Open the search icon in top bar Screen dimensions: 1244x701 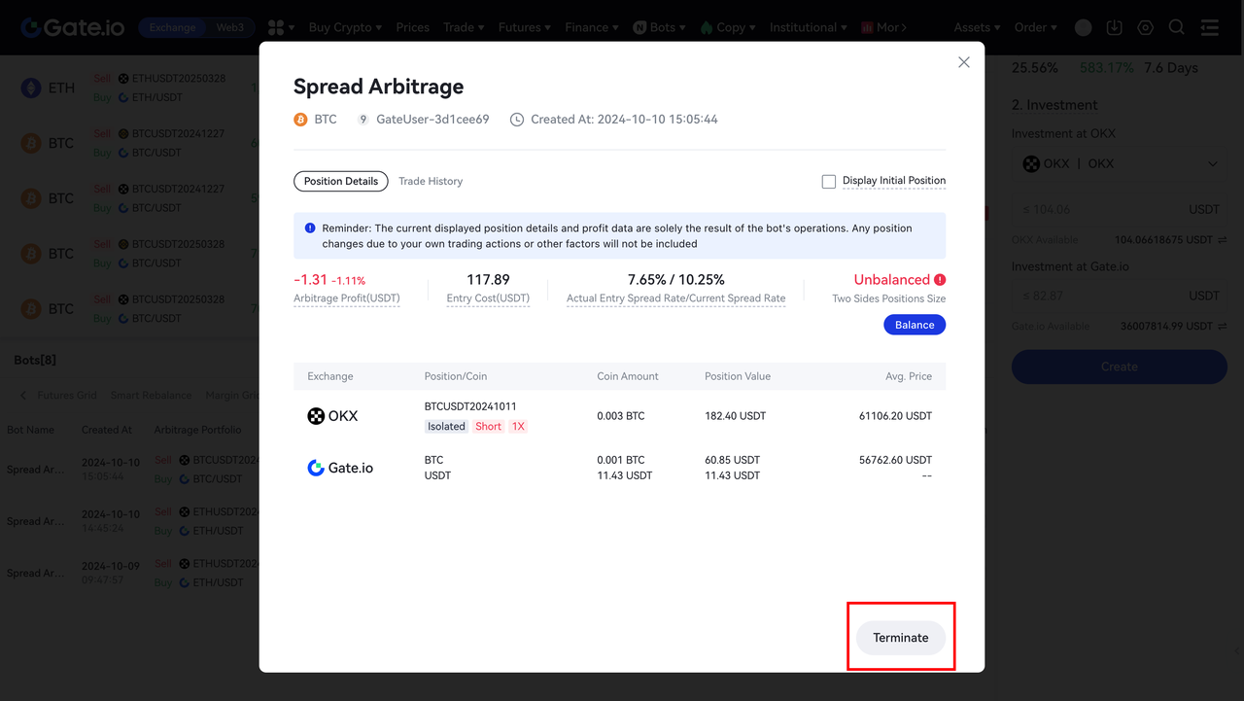tap(1176, 28)
